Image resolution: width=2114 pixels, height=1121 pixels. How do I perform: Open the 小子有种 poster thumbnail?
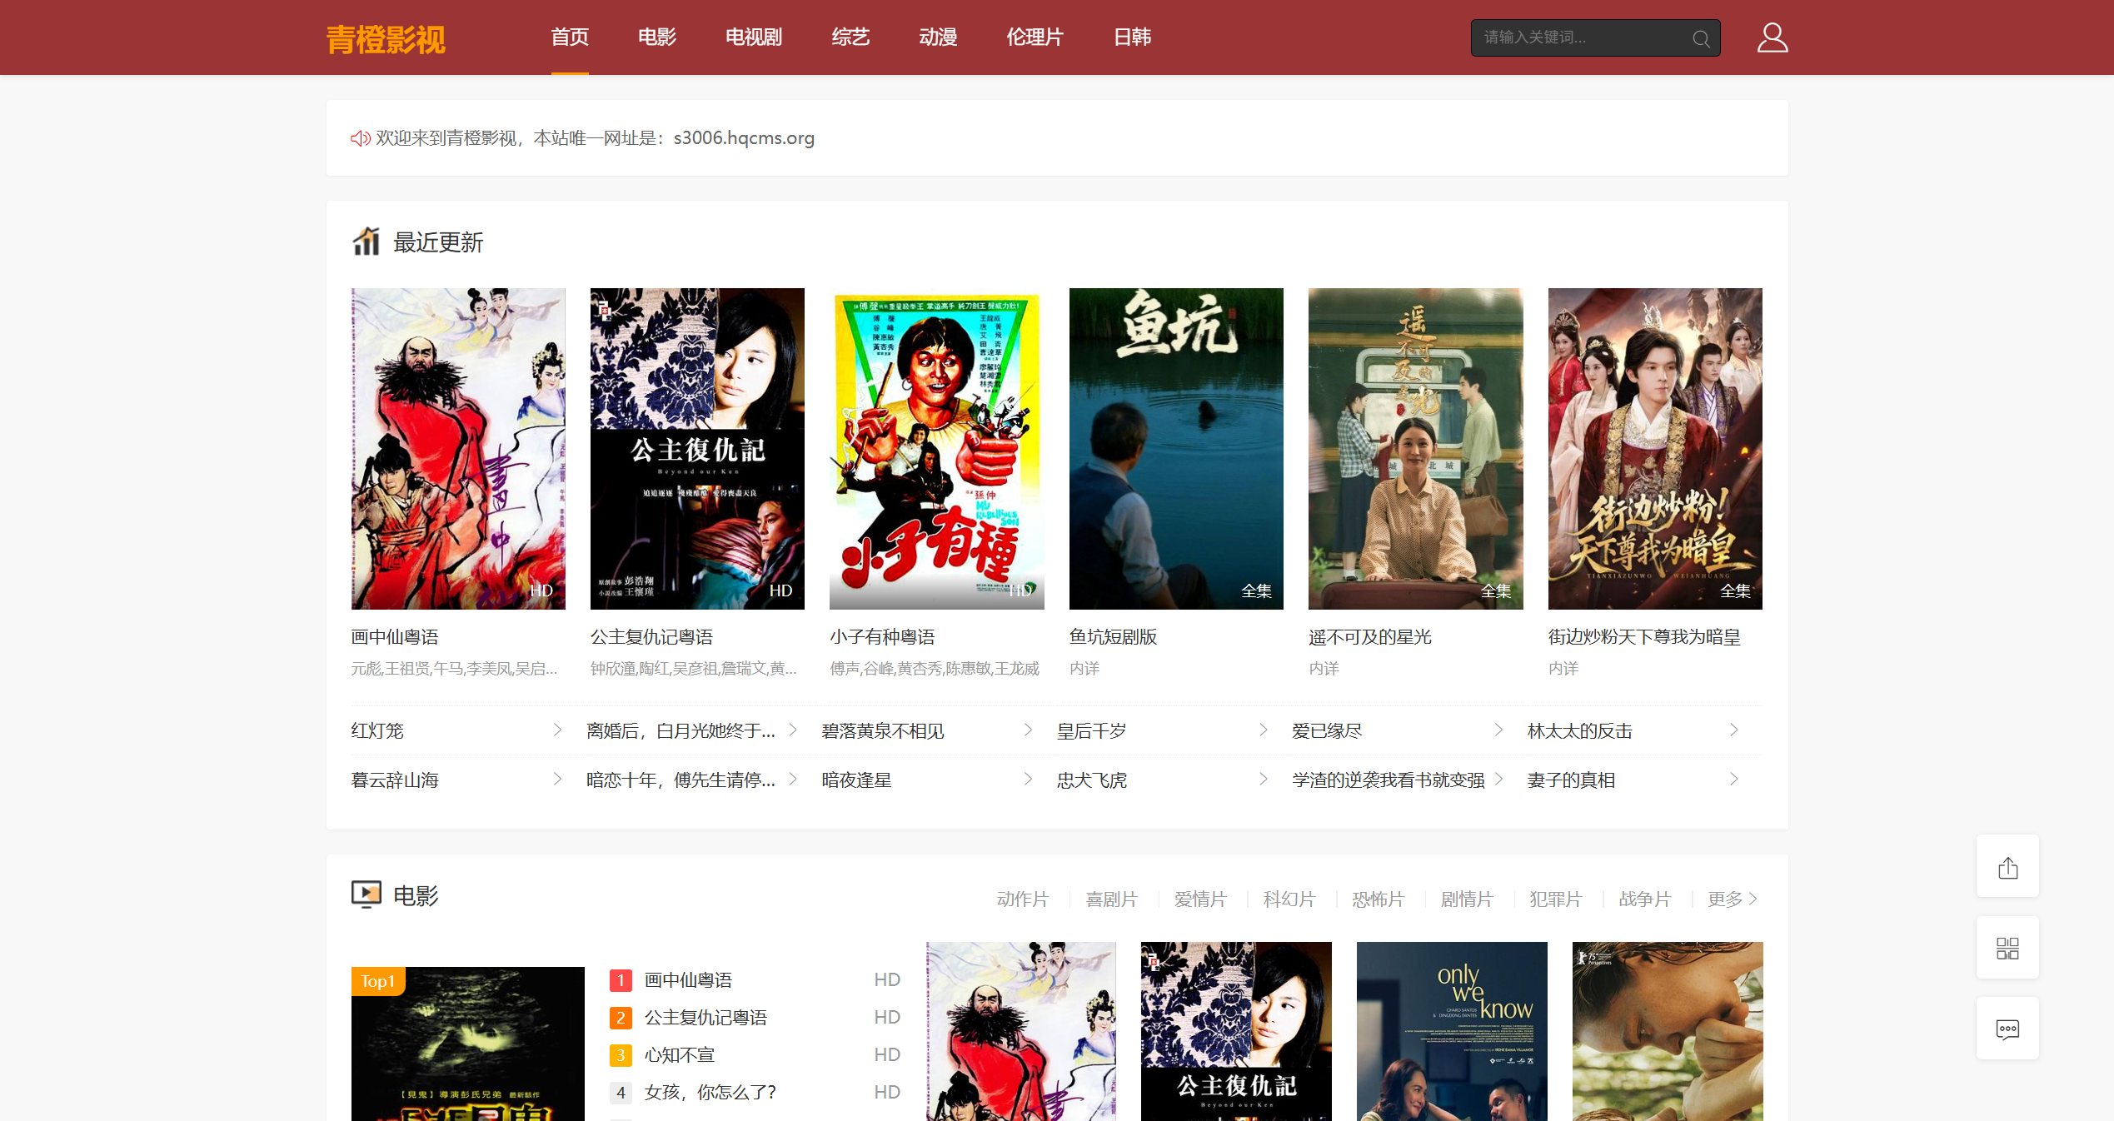936,448
